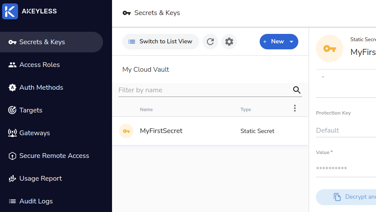Screen dimensions: 376x212
Task: Click My Cloud Vault folder label
Action: (x=146, y=70)
